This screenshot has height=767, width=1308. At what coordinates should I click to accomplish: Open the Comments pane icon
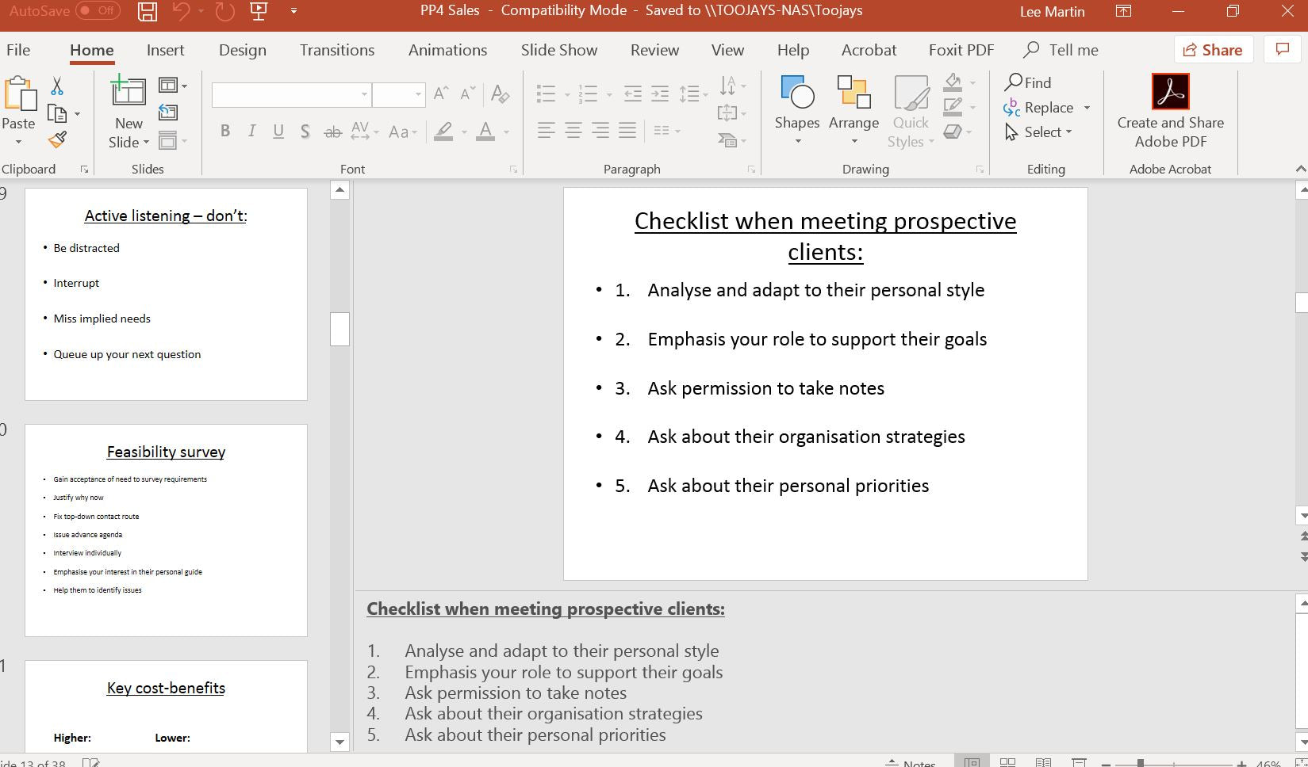pyautogui.click(x=1283, y=50)
